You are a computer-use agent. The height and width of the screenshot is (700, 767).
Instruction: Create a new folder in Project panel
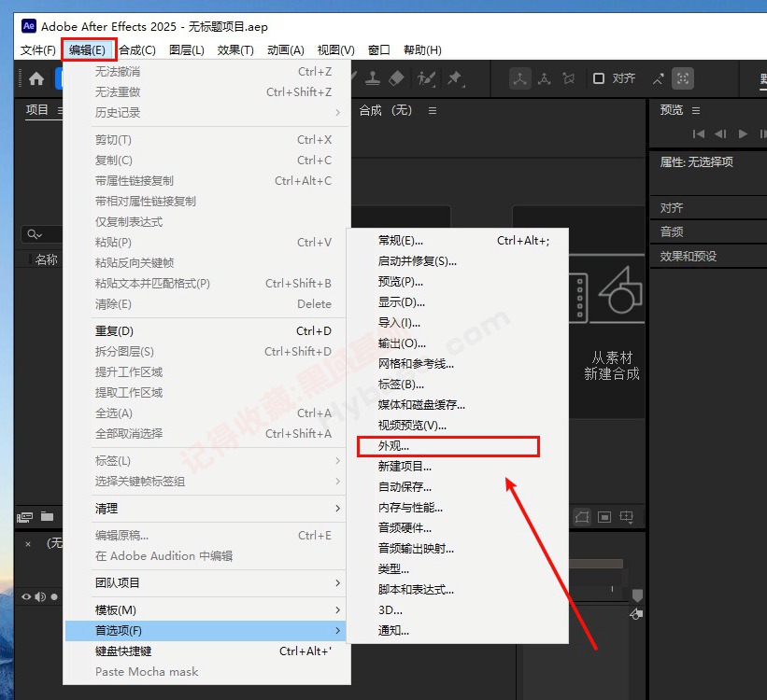tap(47, 516)
